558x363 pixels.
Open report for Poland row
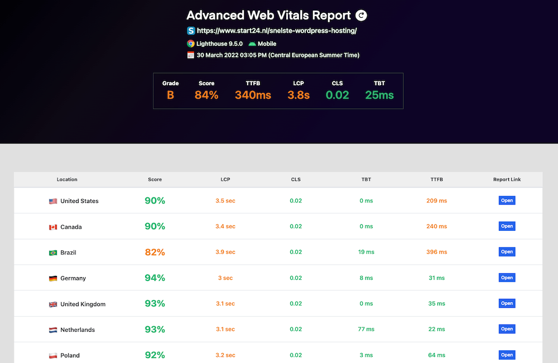(507, 355)
